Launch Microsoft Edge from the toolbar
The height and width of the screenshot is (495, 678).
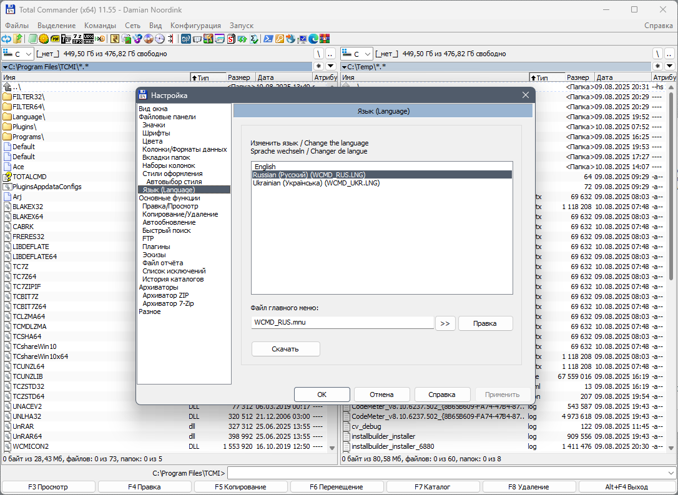click(313, 39)
